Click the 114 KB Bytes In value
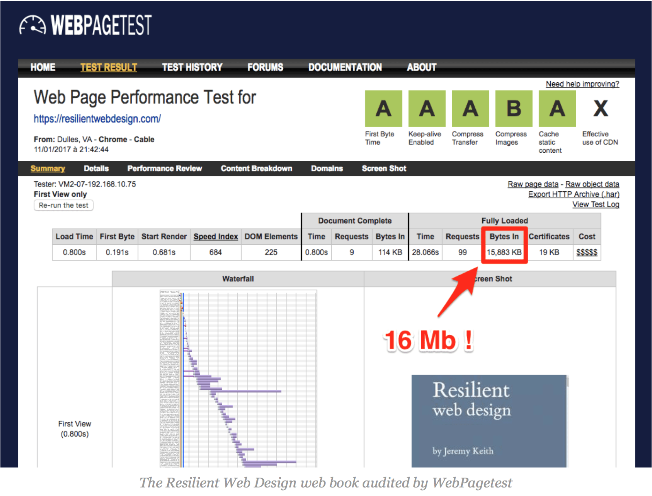The height and width of the screenshot is (496, 652). (x=390, y=252)
